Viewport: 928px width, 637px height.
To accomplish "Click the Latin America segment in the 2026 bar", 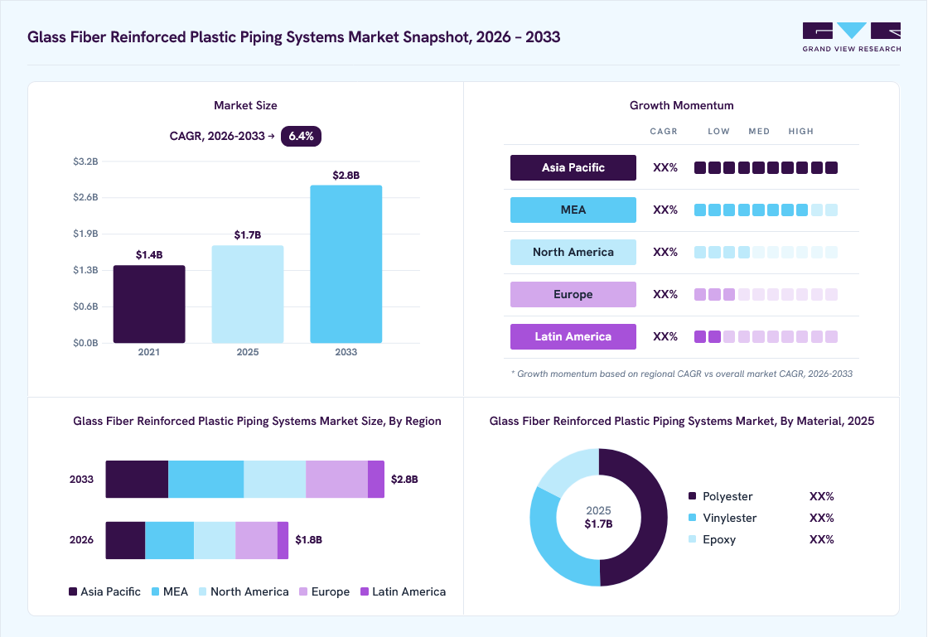I will (x=283, y=540).
